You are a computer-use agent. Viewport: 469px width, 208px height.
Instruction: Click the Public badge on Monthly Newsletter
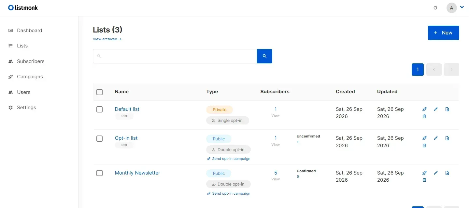click(219, 174)
